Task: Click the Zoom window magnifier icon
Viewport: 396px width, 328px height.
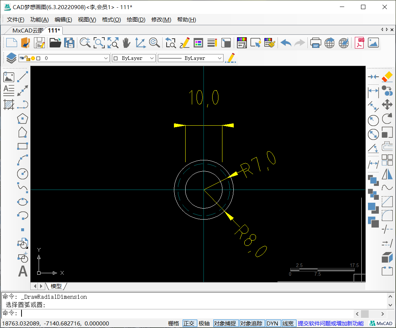Action: pyautogui.click(x=99, y=42)
